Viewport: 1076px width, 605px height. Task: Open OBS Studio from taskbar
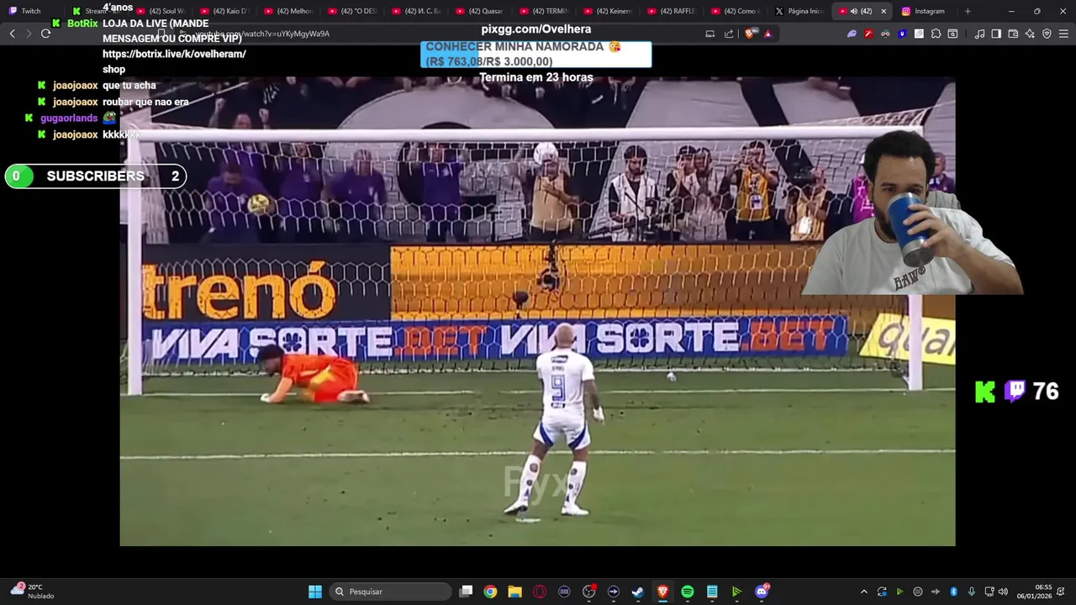pyautogui.click(x=588, y=592)
